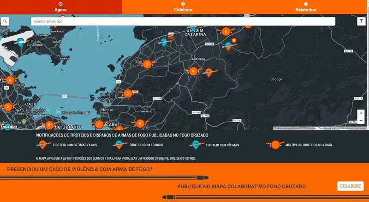The width and height of the screenshot is (369, 202).
Task: Open cluster marker 4 near Ilha do Fundão
Action: pos(10,80)
